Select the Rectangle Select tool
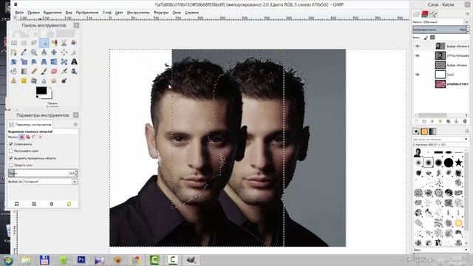The image size is (473, 266). [14, 43]
